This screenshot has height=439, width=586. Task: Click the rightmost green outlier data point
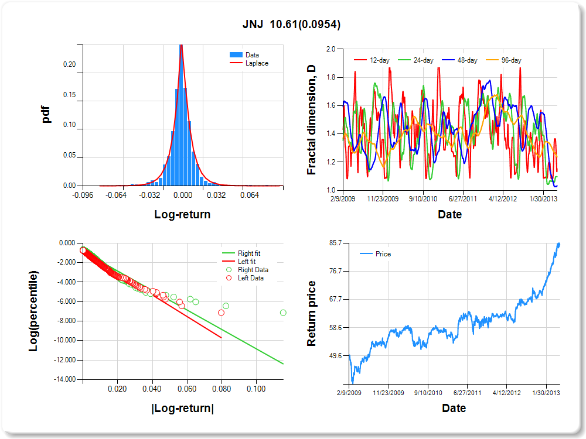[283, 313]
